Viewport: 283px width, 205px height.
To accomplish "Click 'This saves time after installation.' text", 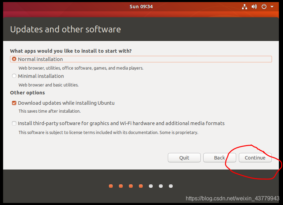I will pos(50,111).
